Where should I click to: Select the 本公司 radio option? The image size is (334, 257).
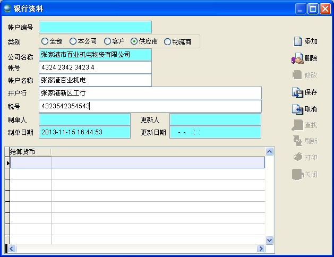pyautogui.click(x=73, y=41)
